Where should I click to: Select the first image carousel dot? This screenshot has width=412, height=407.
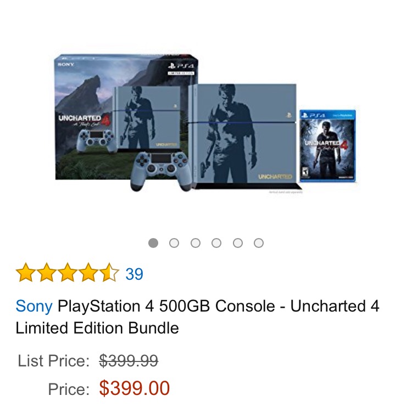(x=153, y=243)
